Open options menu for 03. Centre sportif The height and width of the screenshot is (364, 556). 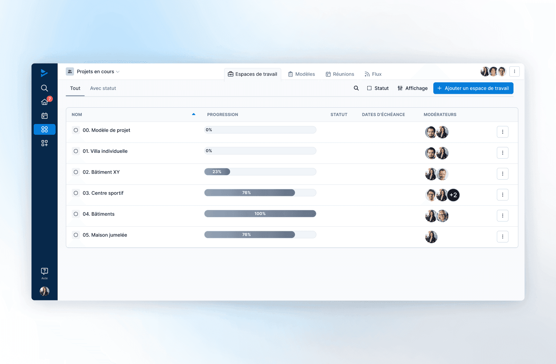502,195
